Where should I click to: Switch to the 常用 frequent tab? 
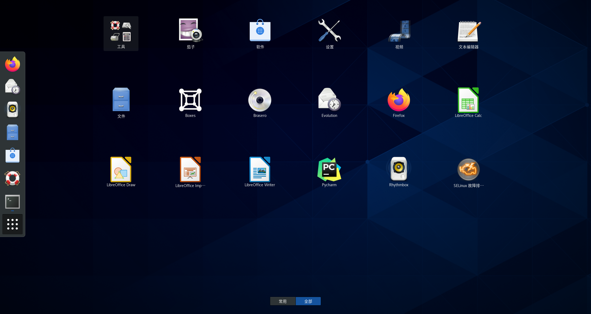(283, 301)
